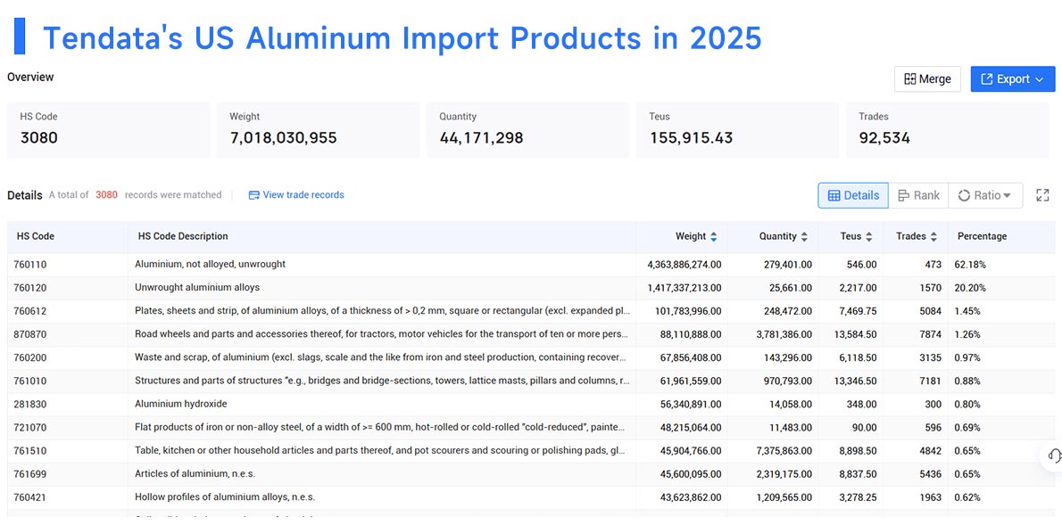Click 'Aluminium hydroxide' description
1062x525 pixels.
click(x=181, y=405)
